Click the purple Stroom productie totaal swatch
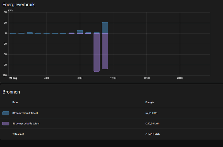This screenshot has width=223, height=147. click(x=6, y=123)
